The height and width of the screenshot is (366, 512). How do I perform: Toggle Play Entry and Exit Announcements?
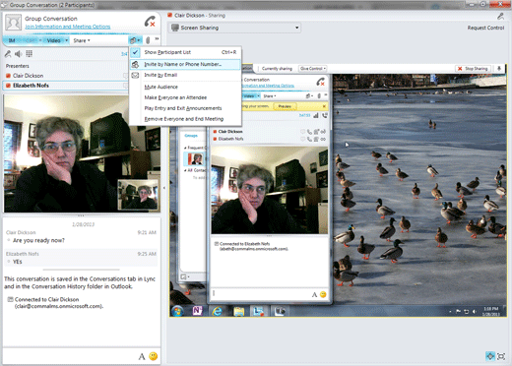[185, 108]
